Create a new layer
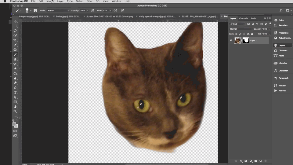 pos(260,161)
